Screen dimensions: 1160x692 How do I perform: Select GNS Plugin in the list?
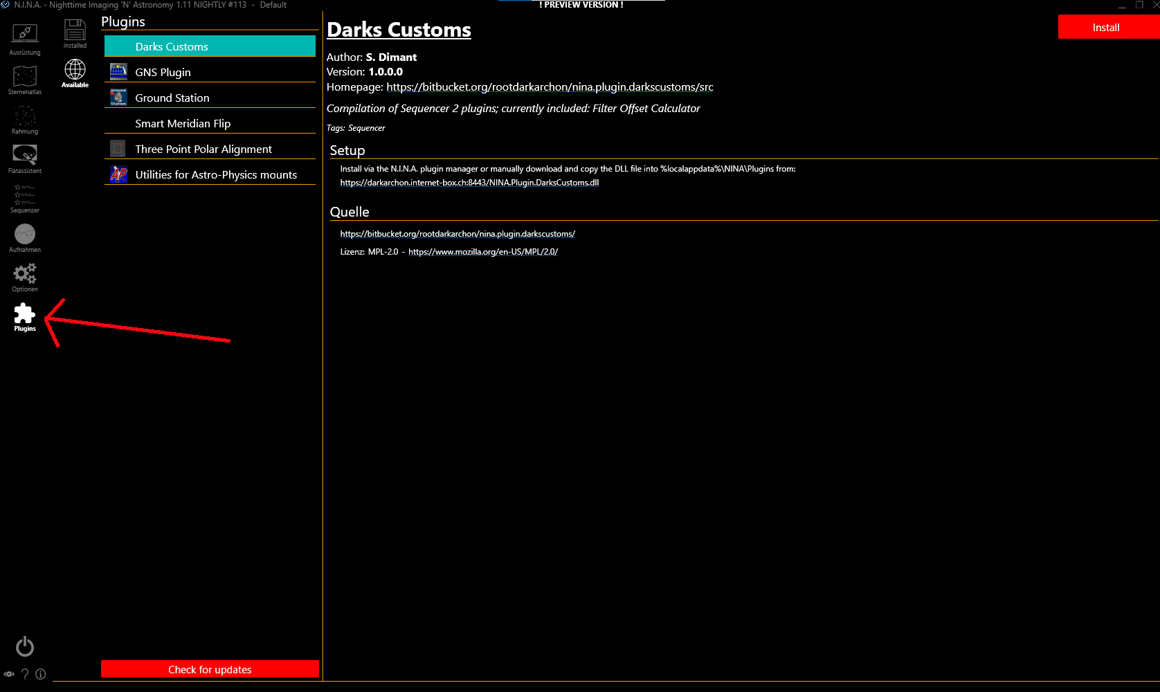[210, 72]
